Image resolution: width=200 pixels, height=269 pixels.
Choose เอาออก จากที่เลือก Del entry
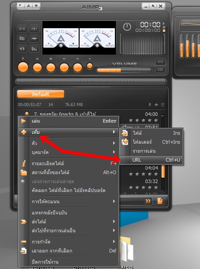(x=68, y=251)
